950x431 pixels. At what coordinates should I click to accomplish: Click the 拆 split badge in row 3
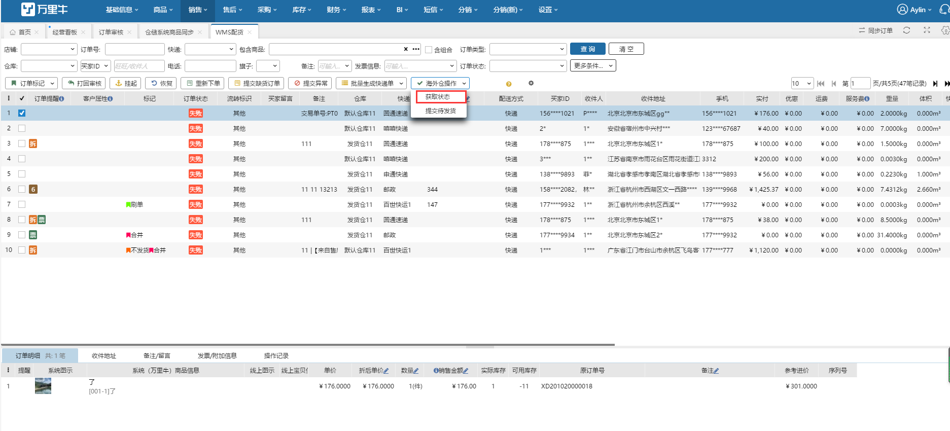pos(33,143)
